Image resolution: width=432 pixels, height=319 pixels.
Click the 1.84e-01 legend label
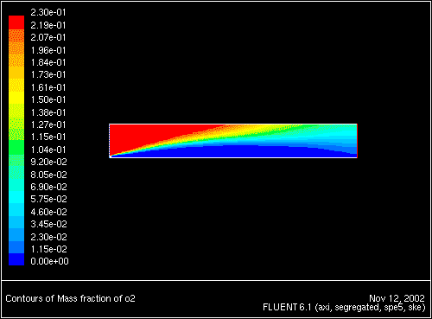(x=48, y=62)
